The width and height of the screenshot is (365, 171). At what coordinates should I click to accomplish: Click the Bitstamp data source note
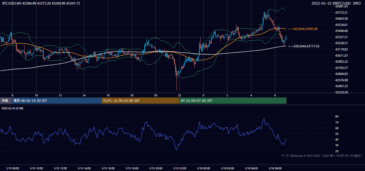322,156
